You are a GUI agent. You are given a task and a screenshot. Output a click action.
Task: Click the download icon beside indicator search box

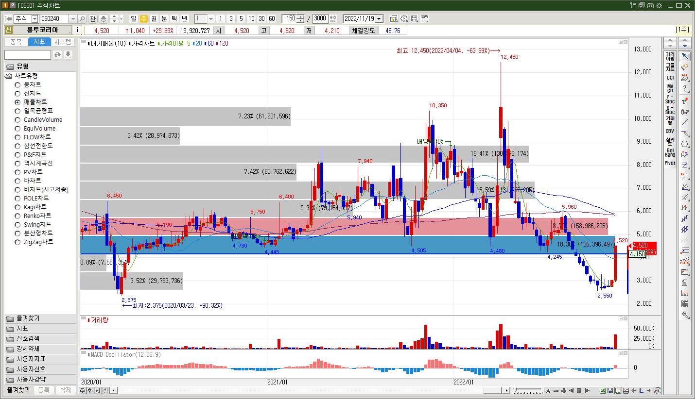[x=68, y=55]
